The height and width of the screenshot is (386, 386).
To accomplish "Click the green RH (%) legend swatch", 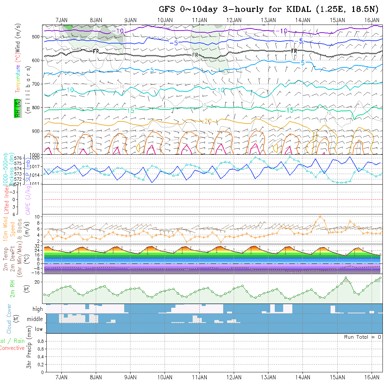I will tap(16, 108).
